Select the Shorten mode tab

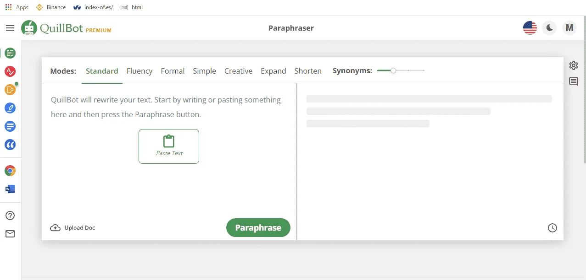308,71
